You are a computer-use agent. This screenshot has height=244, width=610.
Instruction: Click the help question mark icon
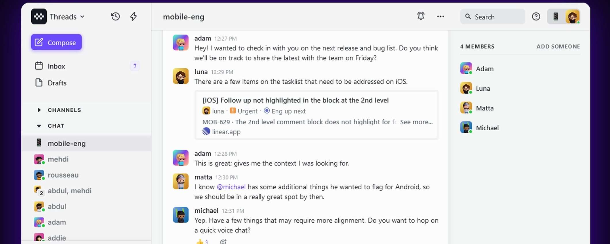point(536,17)
